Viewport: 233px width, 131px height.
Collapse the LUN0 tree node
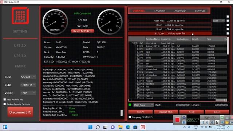pos(133,43)
